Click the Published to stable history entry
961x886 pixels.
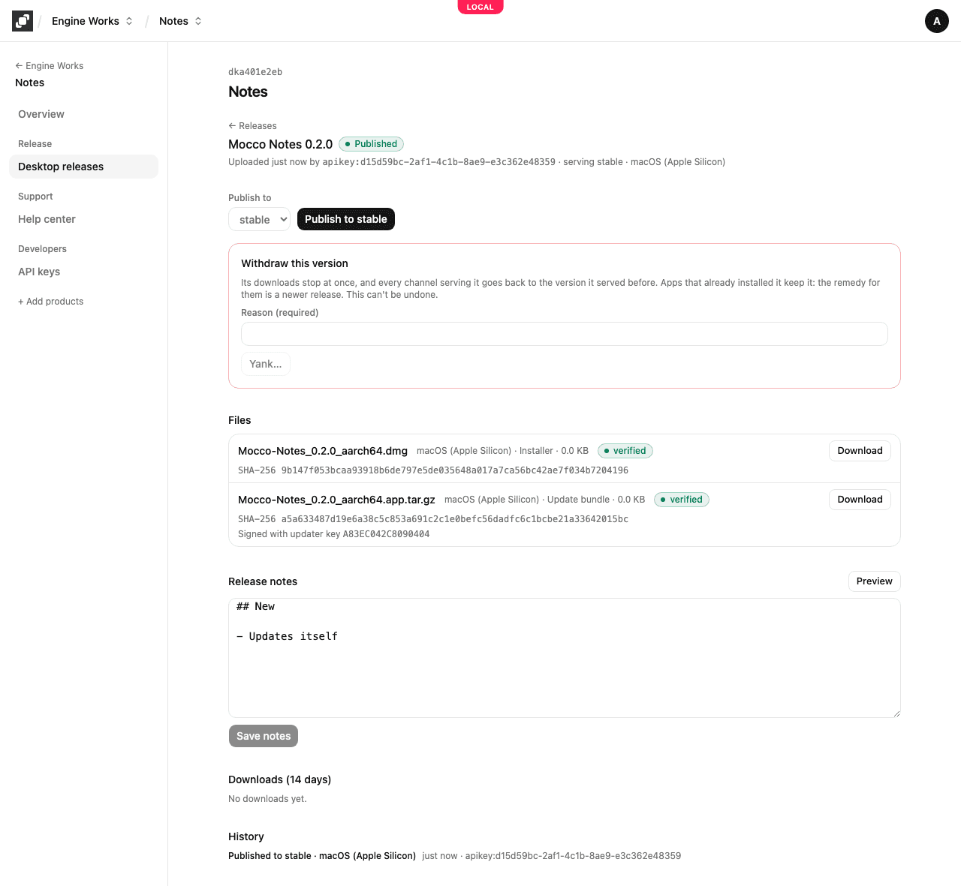click(322, 856)
